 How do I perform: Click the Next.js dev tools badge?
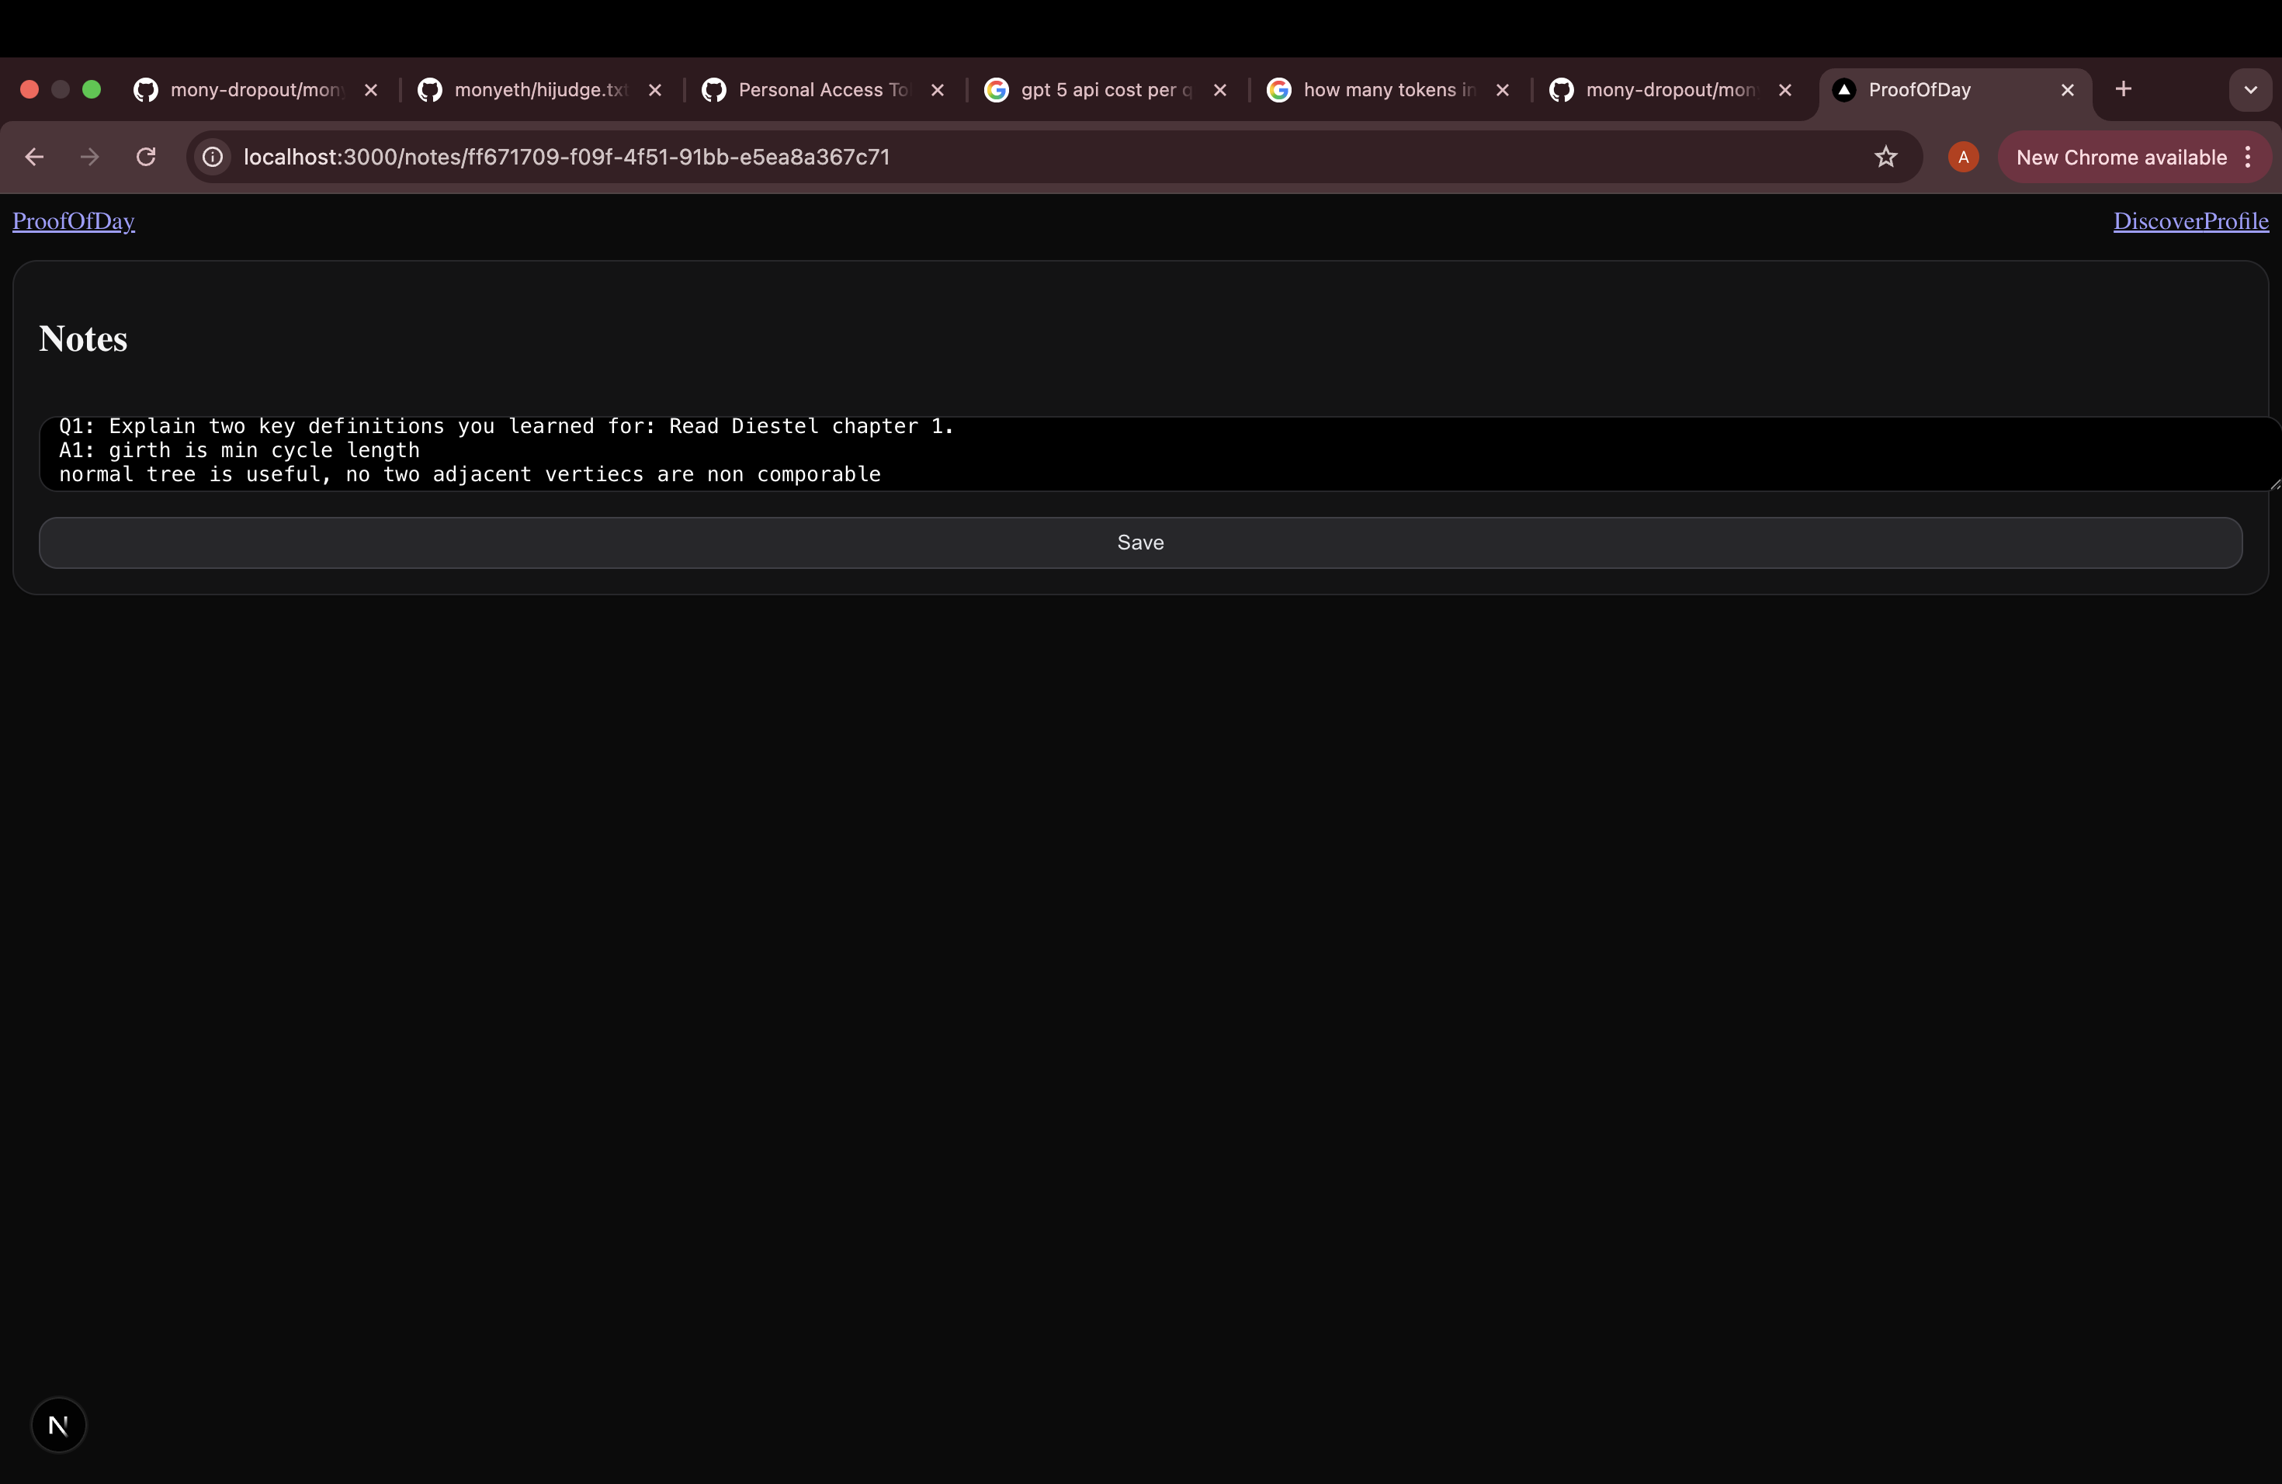(58, 1424)
